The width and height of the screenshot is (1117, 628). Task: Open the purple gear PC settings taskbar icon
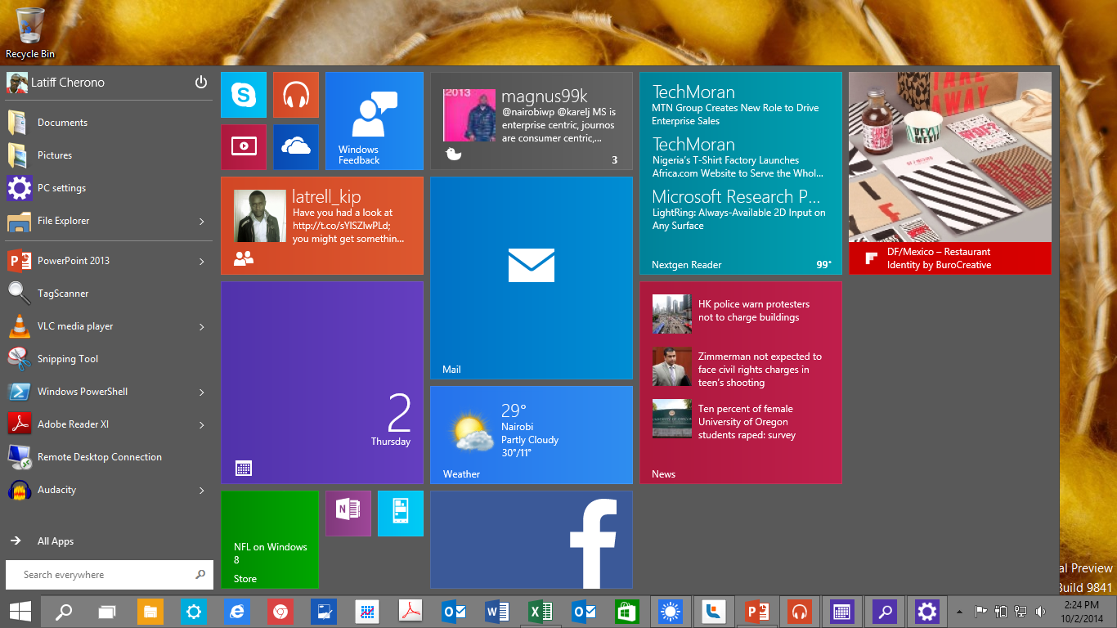pos(926,611)
